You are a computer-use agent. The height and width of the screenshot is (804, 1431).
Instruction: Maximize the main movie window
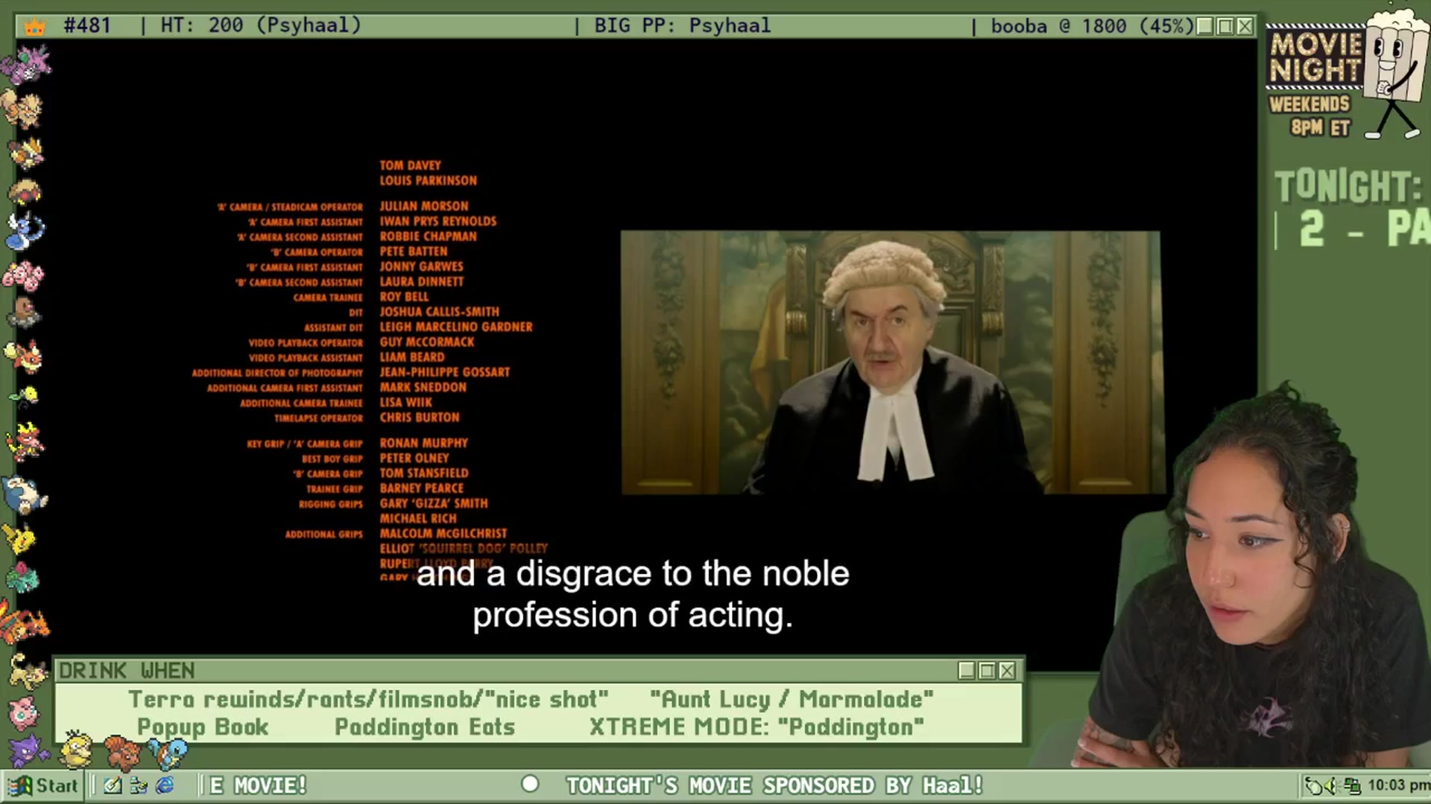coord(1225,27)
